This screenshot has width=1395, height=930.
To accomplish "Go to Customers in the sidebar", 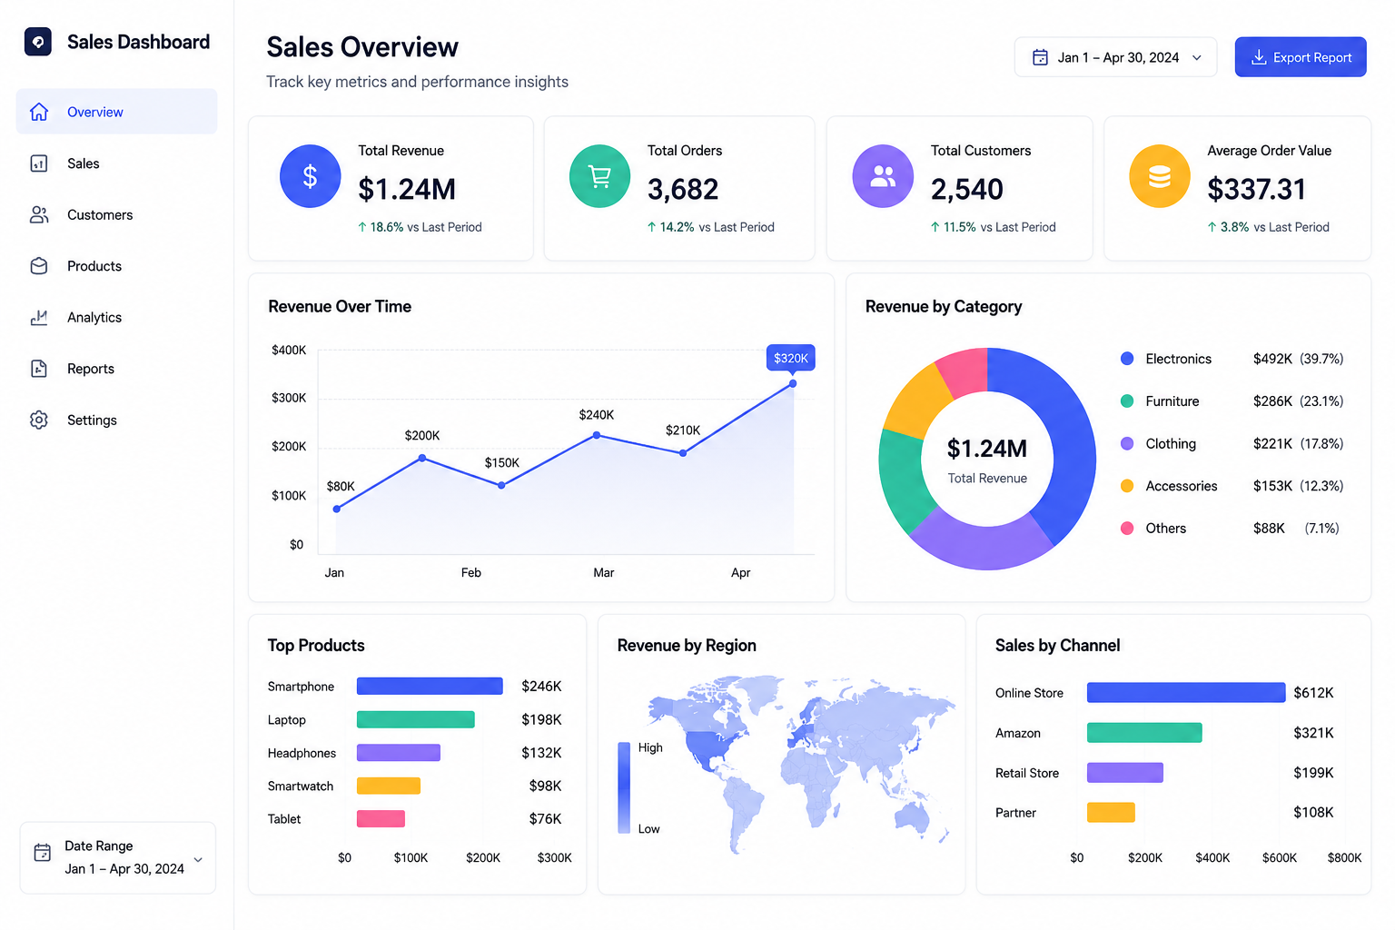I will click(116, 214).
